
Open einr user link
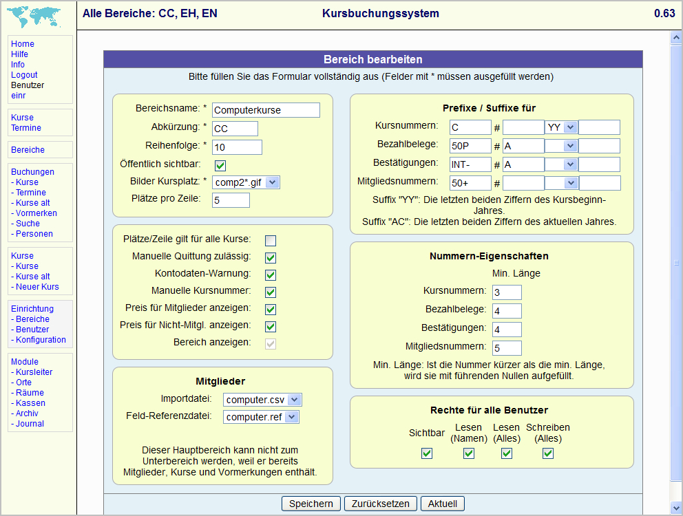(19, 96)
